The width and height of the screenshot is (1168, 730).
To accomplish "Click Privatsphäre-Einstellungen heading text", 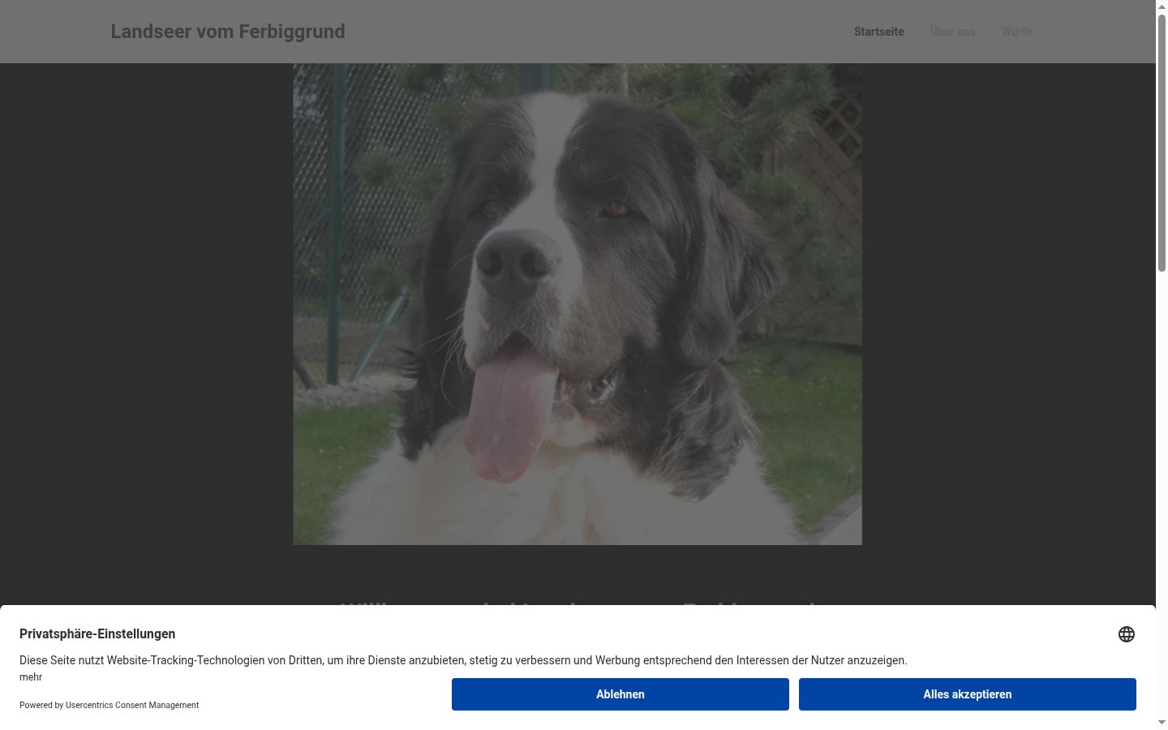I will click(x=97, y=634).
